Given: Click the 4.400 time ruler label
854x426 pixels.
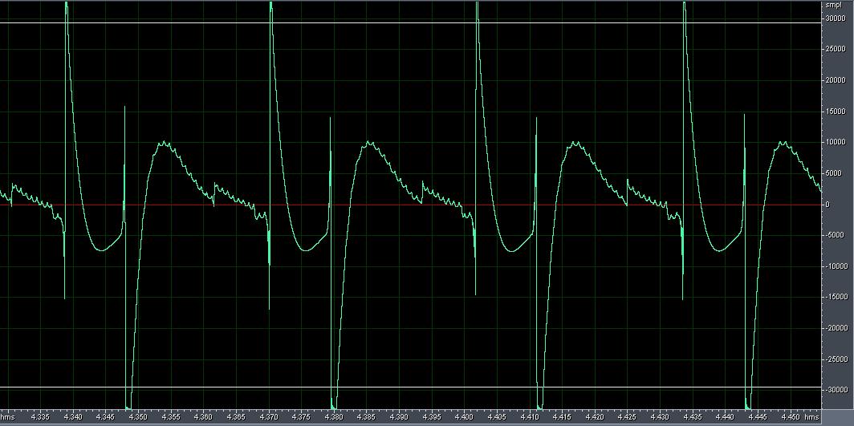Looking at the screenshot, I should pyautogui.click(x=465, y=417).
